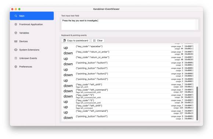Click the Unknown Events icon
The width and height of the screenshot is (213, 139).
tap(16, 58)
